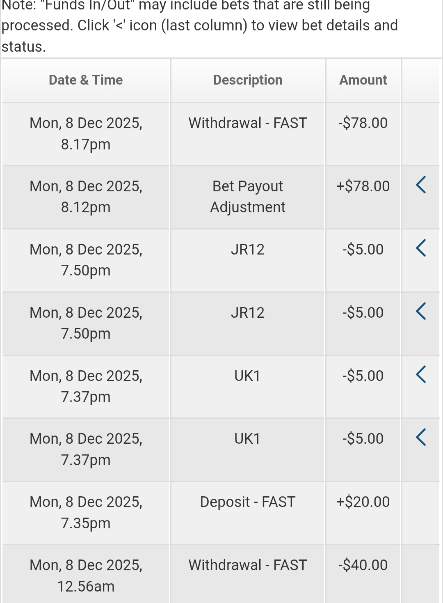Open bet details for Bet Payout Adjustment
The image size is (443, 603).
[421, 185]
